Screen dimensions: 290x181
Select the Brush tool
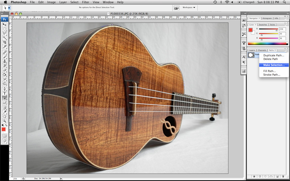5,57
